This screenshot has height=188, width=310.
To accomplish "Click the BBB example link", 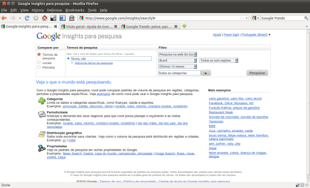I will [x=212, y=126].
